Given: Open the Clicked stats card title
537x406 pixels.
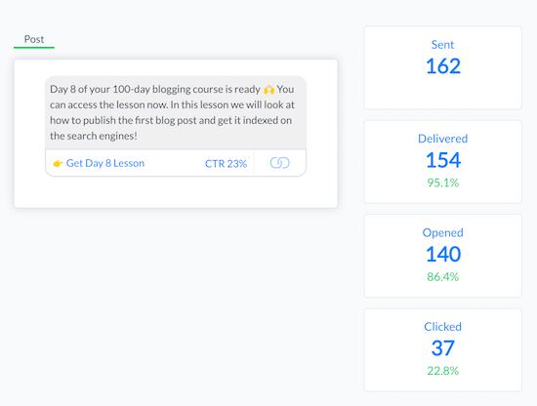Looking at the screenshot, I should pos(442,327).
